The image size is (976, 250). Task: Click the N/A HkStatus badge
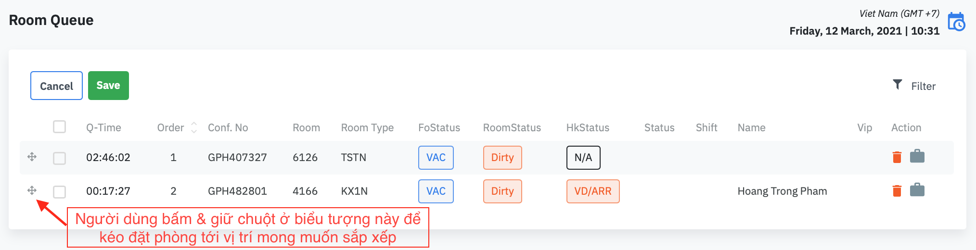(x=583, y=158)
